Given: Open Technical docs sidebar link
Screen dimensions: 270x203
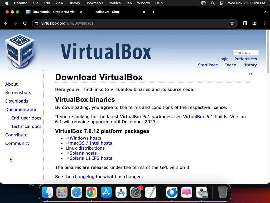Looking at the screenshot, I should pos(26,126).
